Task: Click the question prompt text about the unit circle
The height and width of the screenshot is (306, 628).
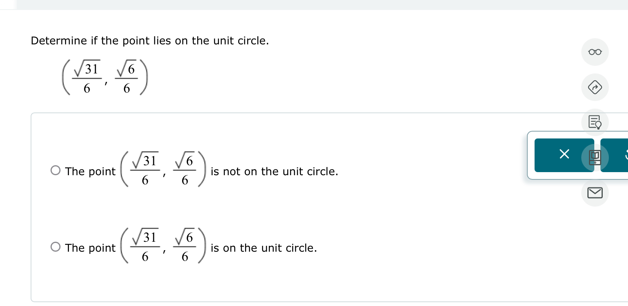Action: (x=149, y=41)
